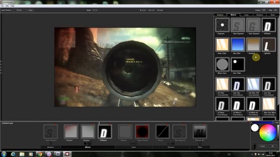Open the Look Theater dropdown

click(x=19, y=10)
